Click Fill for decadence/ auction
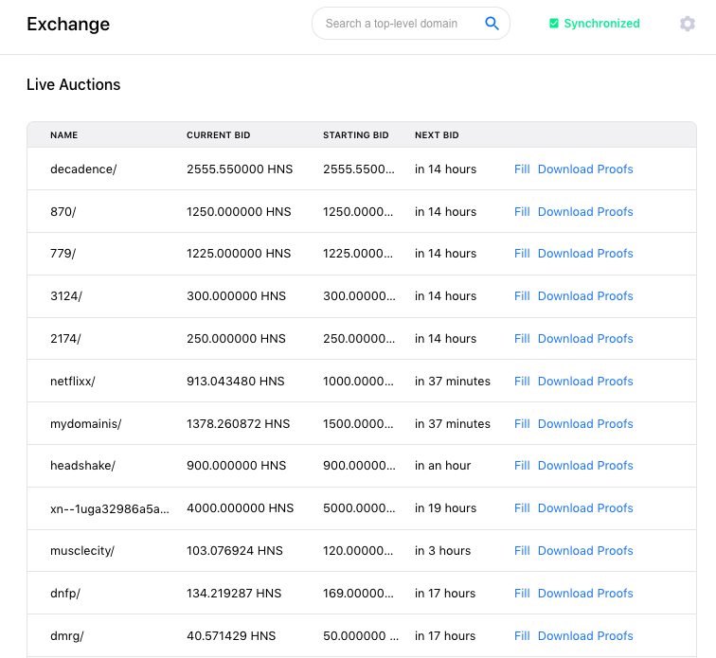 coord(522,169)
